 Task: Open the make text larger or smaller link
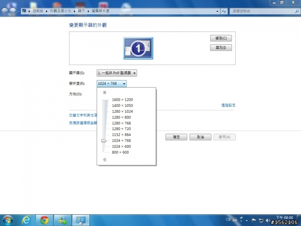pyautogui.click(x=83, y=115)
